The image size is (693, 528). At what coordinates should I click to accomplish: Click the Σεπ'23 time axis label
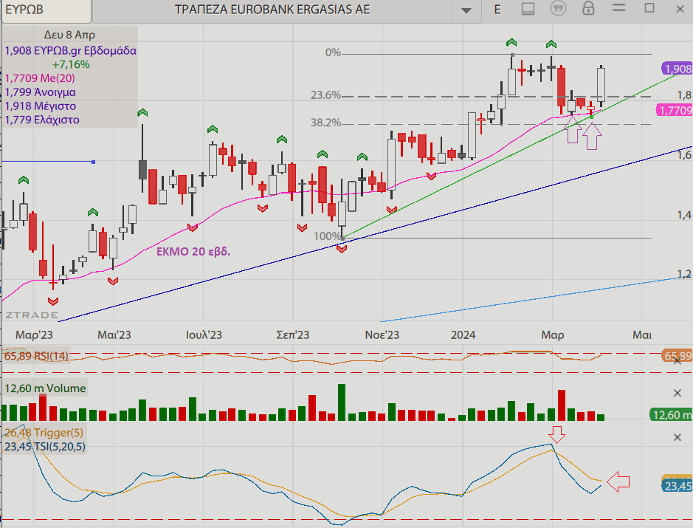coord(292,335)
